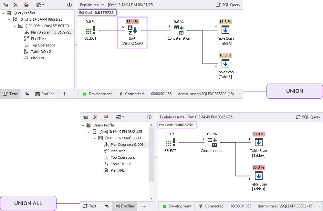Click scrollbar up arrow in the UNION ALL tree panel

click(151, 125)
